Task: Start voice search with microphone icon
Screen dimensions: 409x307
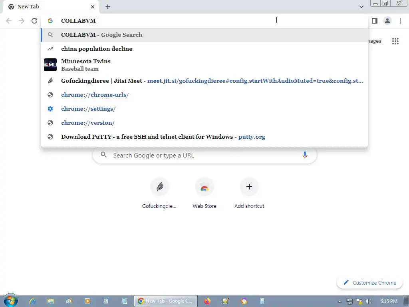Action: click(x=305, y=155)
